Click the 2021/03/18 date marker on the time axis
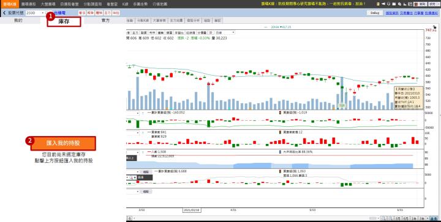 [192, 210]
